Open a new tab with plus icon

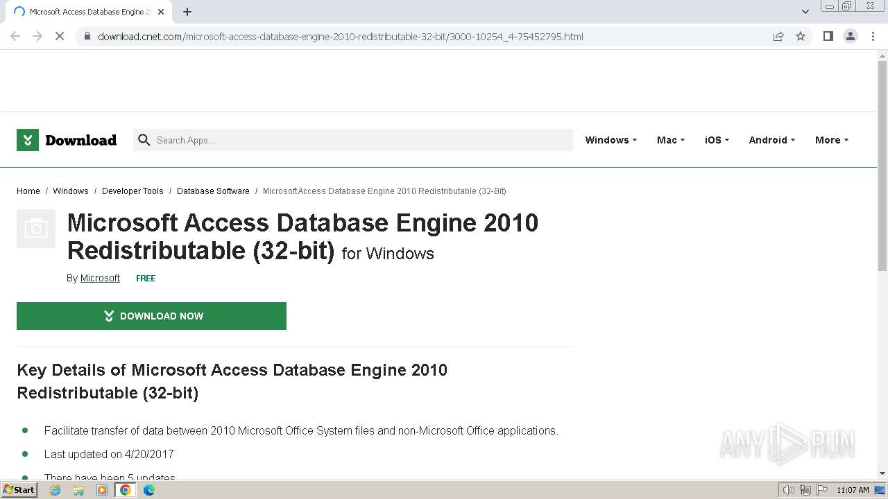click(x=187, y=12)
